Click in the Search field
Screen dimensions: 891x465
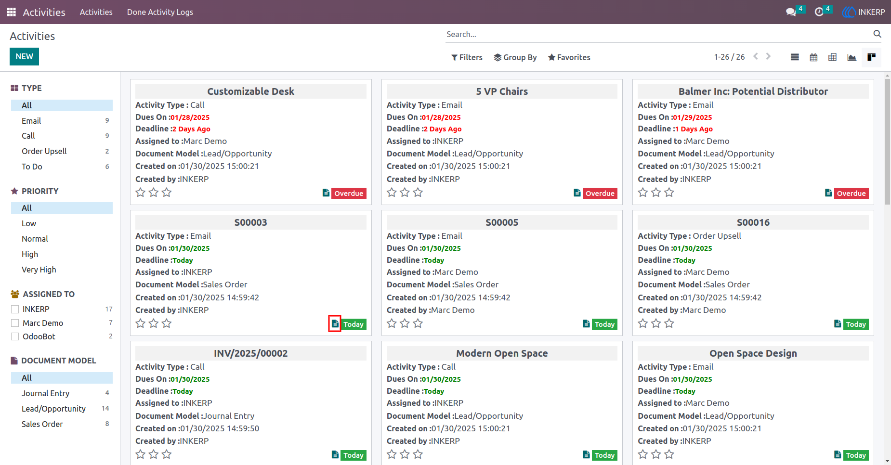pos(657,34)
